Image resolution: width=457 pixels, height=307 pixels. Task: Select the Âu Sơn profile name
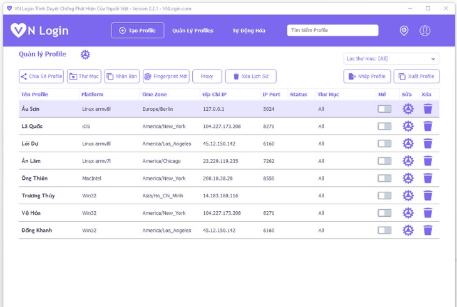pyautogui.click(x=30, y=109)
